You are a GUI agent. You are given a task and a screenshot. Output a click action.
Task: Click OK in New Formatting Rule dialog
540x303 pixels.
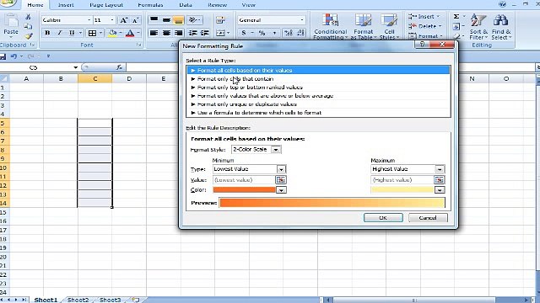coord(383,218)
